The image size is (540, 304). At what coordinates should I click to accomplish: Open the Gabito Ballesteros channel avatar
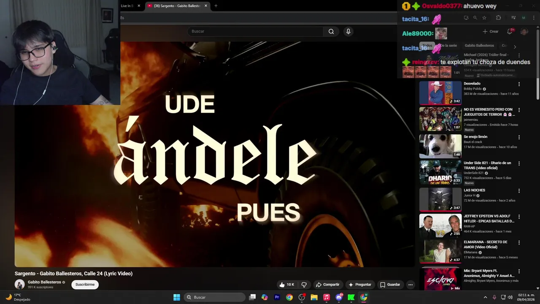coord(19,284)
